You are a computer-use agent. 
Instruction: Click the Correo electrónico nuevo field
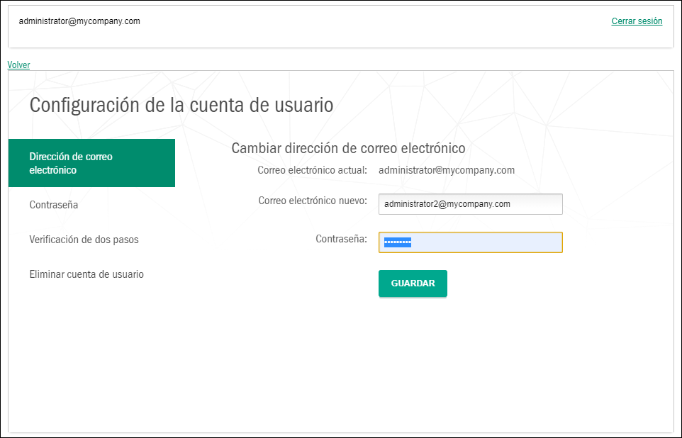471,204
